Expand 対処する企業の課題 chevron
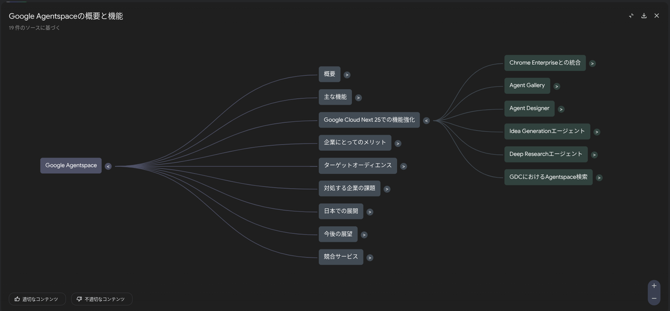670x311 pixels. 387,189
